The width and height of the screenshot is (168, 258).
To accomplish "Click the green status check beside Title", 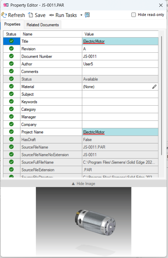I will 11,41.
